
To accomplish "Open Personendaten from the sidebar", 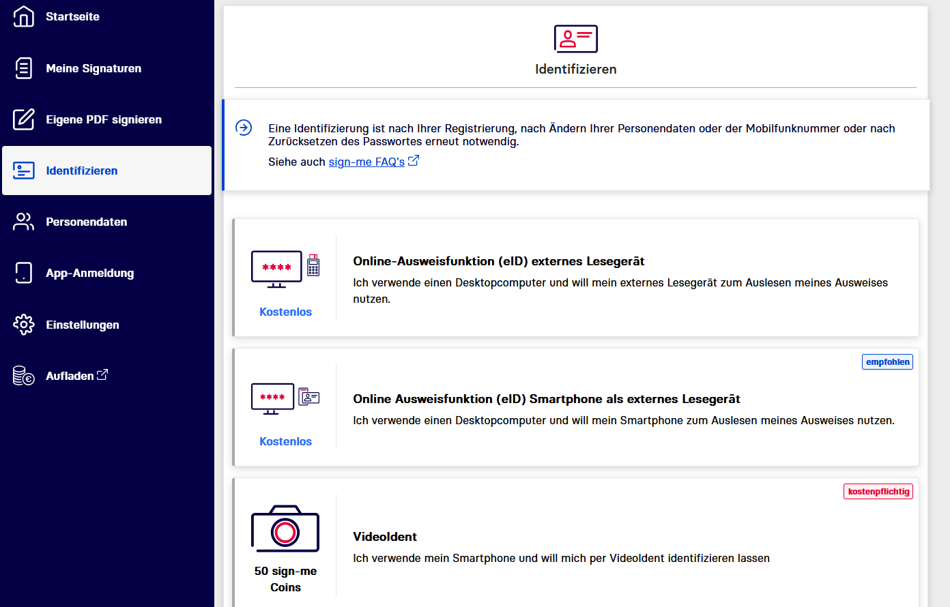I will 87,222.
